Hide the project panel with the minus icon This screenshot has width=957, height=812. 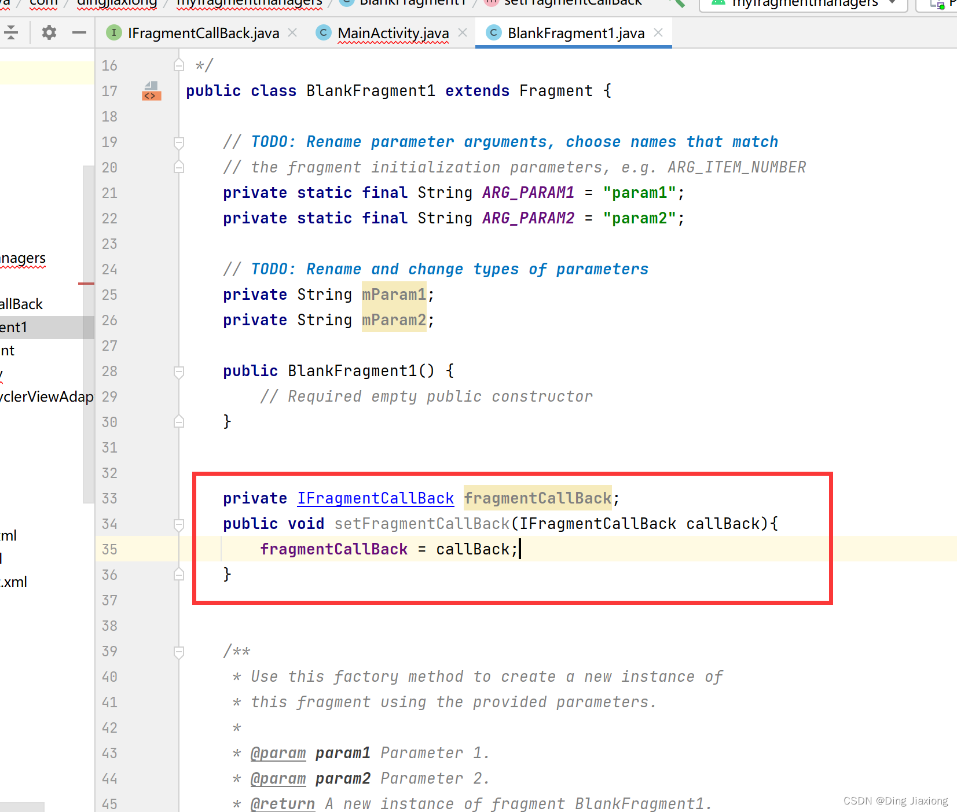pos(79,32)
